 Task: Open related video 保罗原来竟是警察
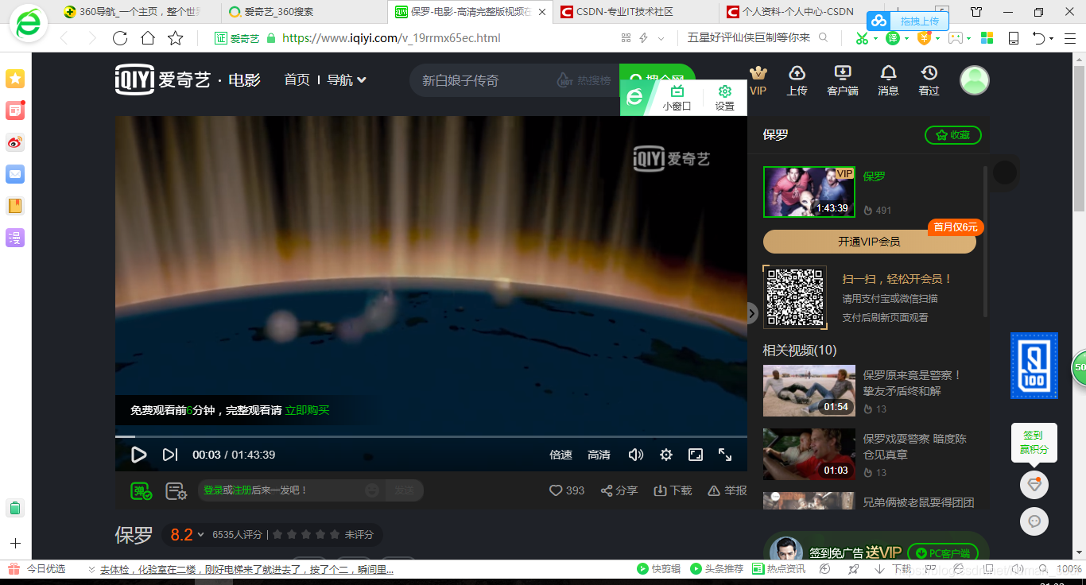pyautogui.click(x=809, y=391)
